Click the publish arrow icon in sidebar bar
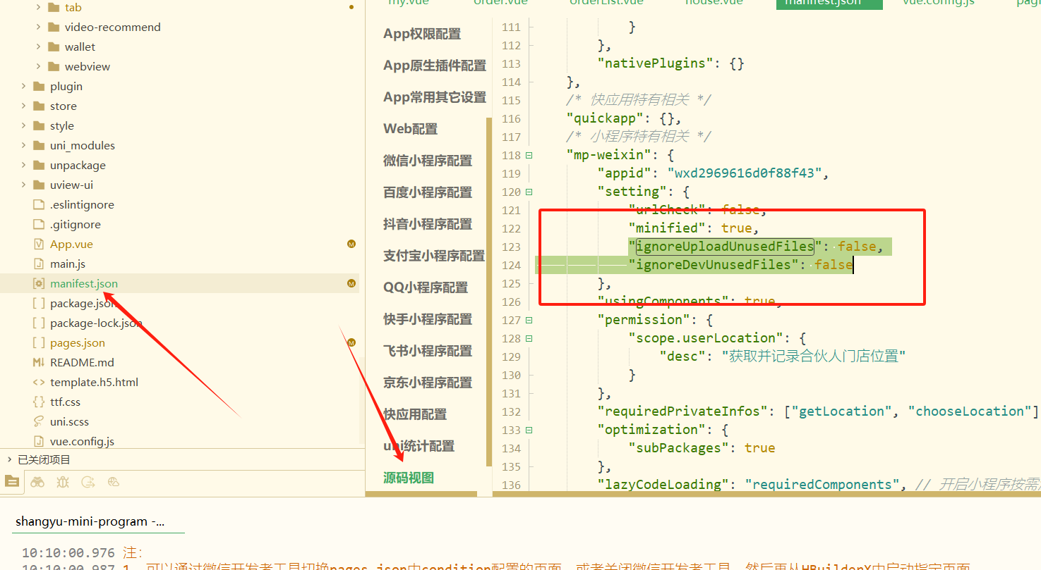Viewport: 1041px width, 570px height. click(x=88, y=482)
